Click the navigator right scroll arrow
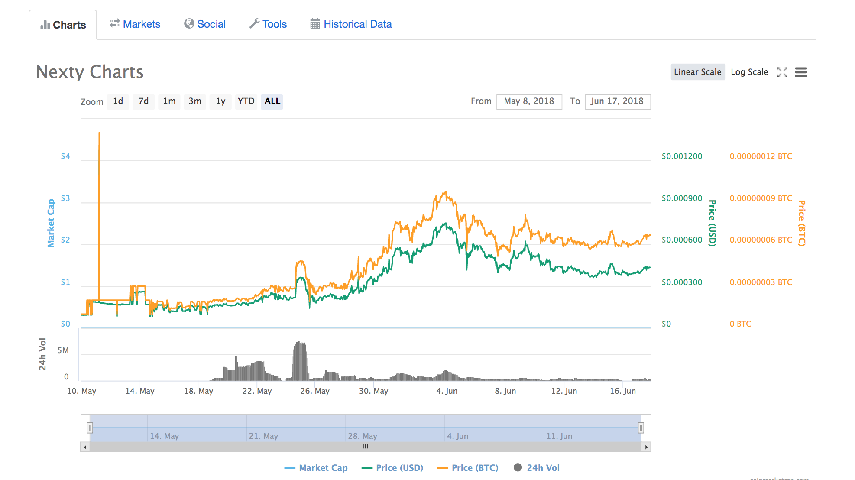The height and width of the screenshot is (480, 855). (646, 447)
